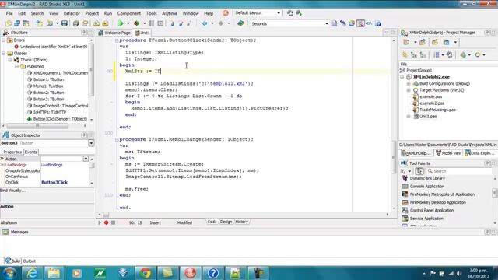Click the Run Without Debugging icon
Image resolution: width=498 pixels, height=280 pixels.
click(136, 23)
